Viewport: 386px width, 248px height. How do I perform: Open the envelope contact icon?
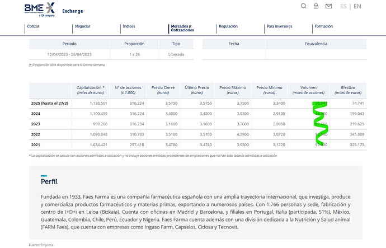(x=328, y=6)
